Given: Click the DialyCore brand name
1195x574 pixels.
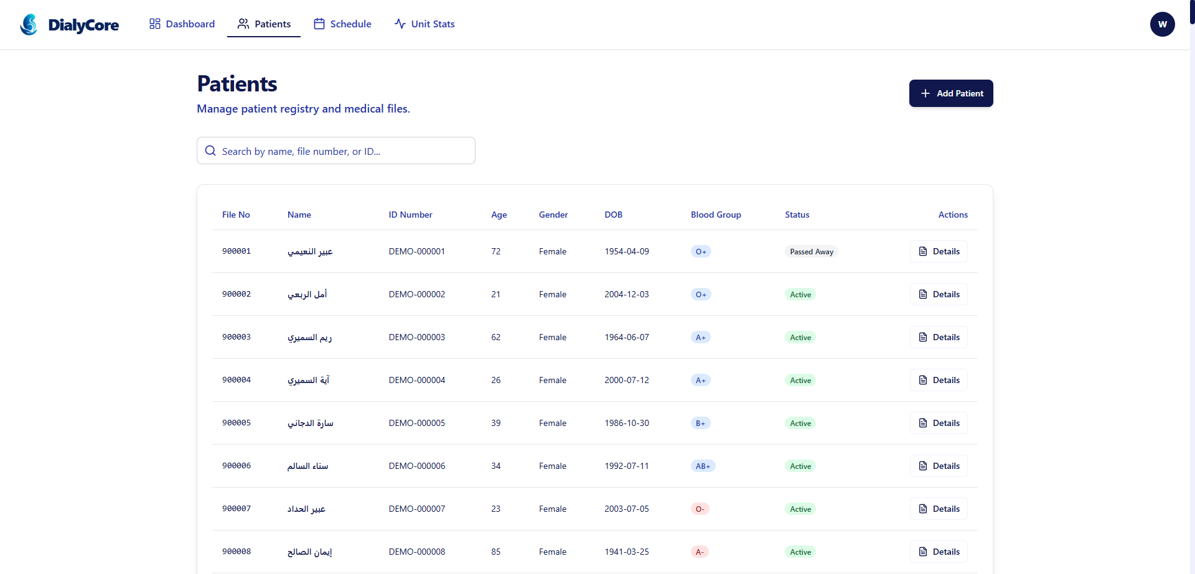Looking at the screenshot, I should click(x=83, y=25).
